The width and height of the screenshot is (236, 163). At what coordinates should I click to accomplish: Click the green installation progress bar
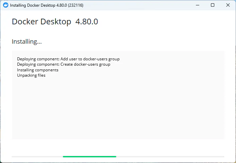[x=89, y=157]
